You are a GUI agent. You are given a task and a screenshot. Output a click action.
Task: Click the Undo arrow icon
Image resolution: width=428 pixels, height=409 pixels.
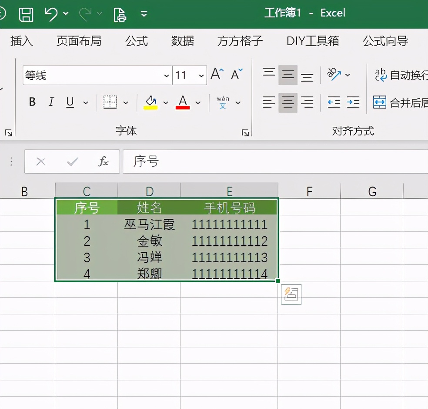(51, 14)
